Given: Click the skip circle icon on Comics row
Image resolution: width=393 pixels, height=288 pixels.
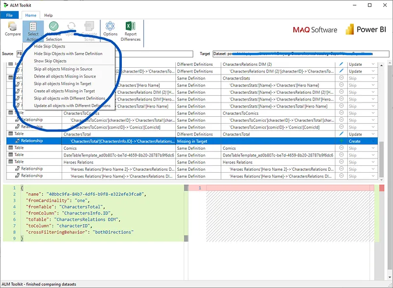Looking at the screenshot, I should point(341,148).
